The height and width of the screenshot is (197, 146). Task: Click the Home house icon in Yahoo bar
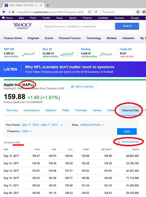(3, 18)
